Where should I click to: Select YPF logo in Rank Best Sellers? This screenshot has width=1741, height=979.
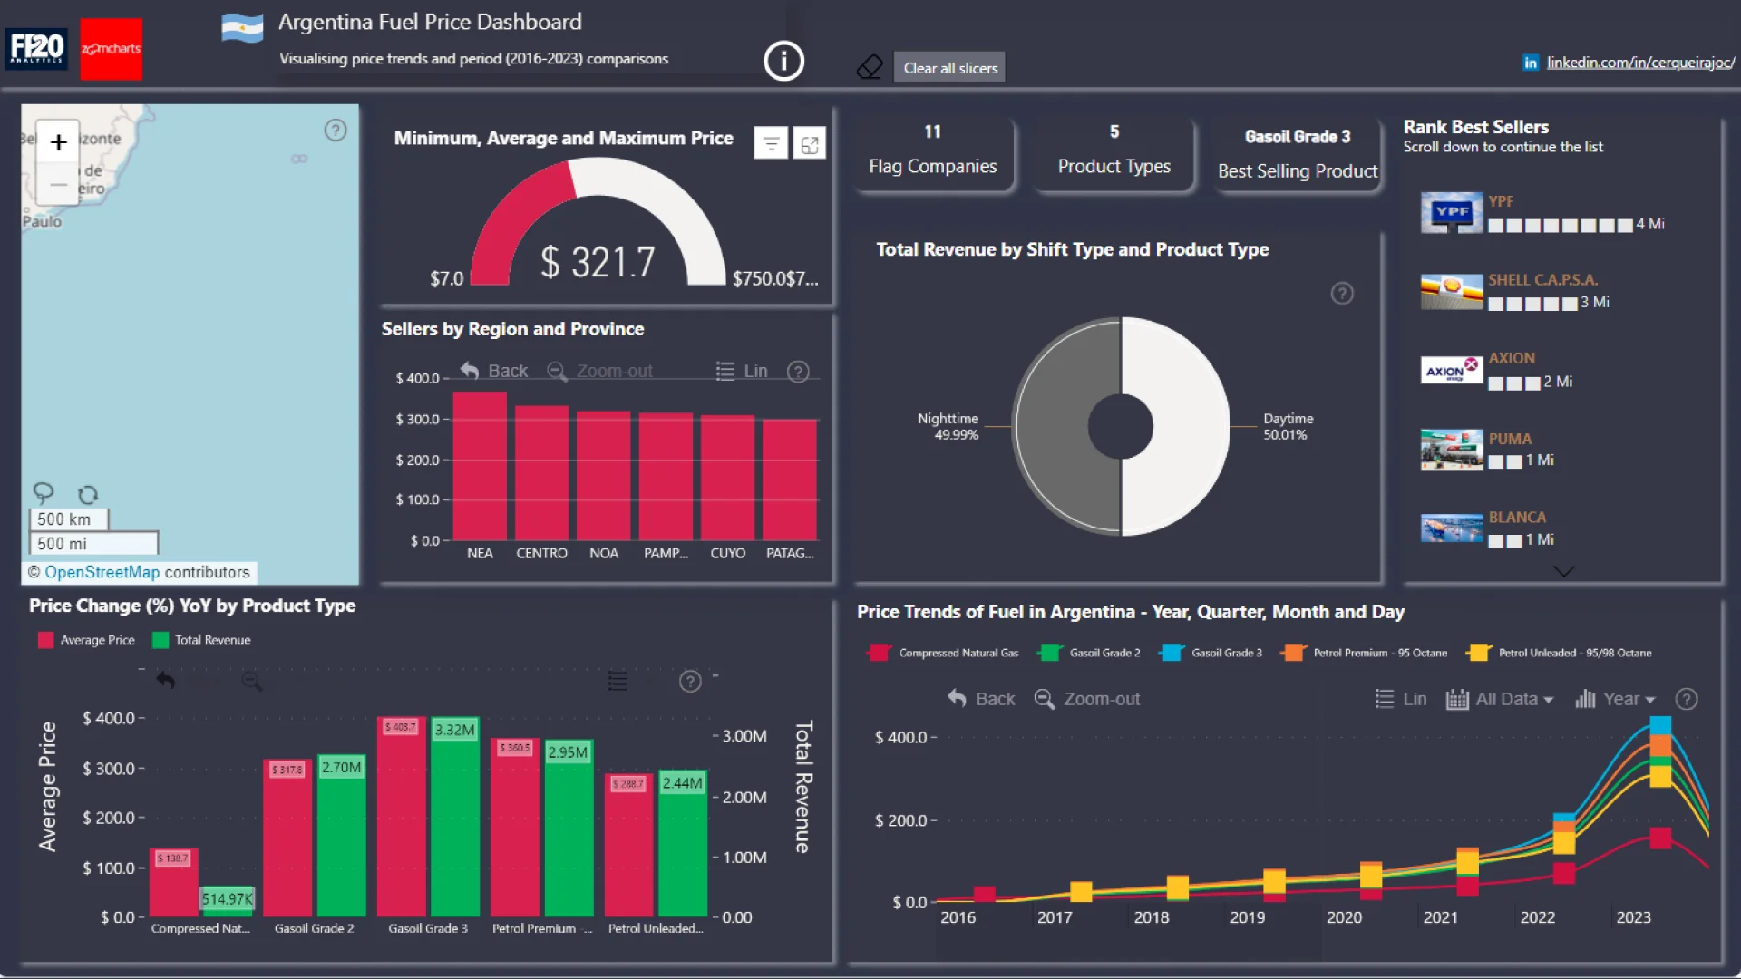point(1451,213)
